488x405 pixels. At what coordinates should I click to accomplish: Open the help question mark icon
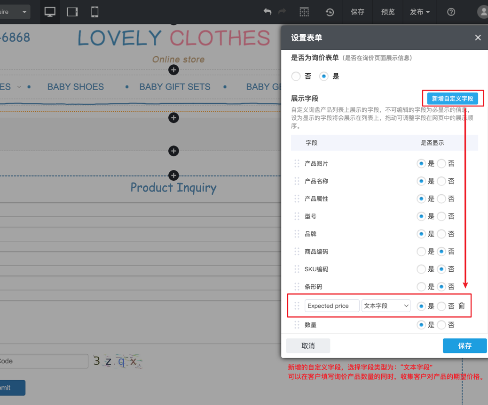tap(451, 12)
